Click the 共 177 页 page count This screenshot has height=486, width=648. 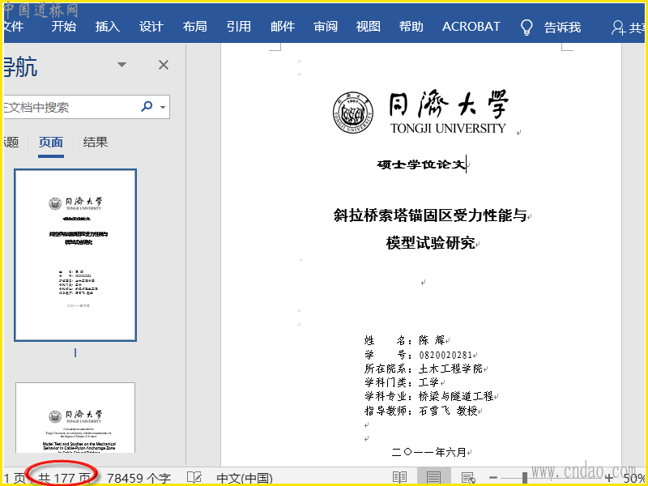64,478
